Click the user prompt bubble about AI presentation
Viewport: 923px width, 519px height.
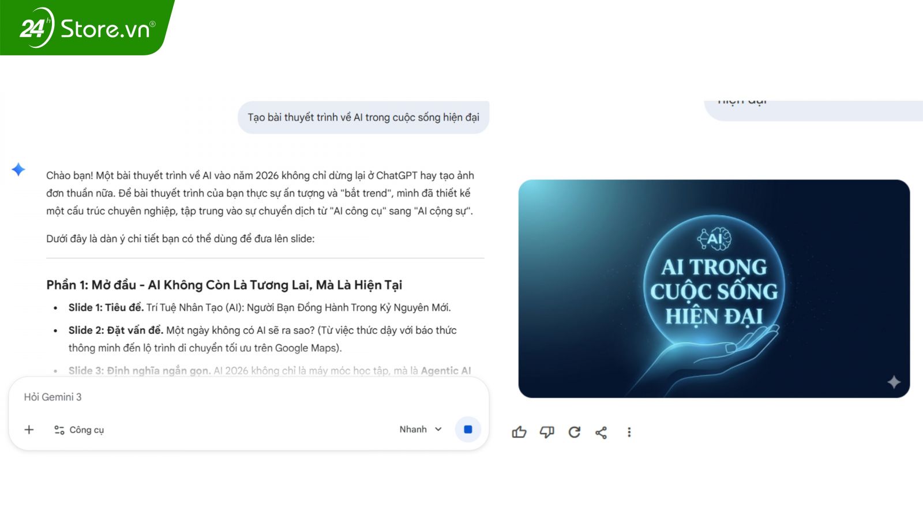pyautogui.click(x=363, y=118)
